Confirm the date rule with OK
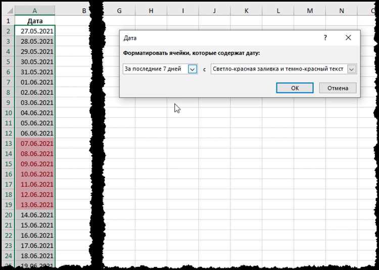The width and height of the screenshot is (379, 270). (295, 88)
